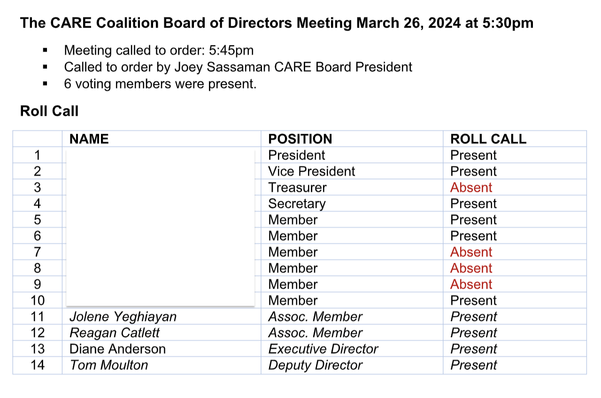Click the Executive Director position cell

coord(323,349)
